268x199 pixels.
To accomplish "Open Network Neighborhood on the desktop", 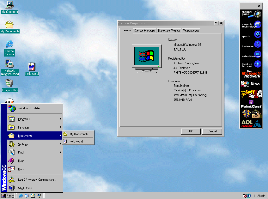I will coord(10,65).
